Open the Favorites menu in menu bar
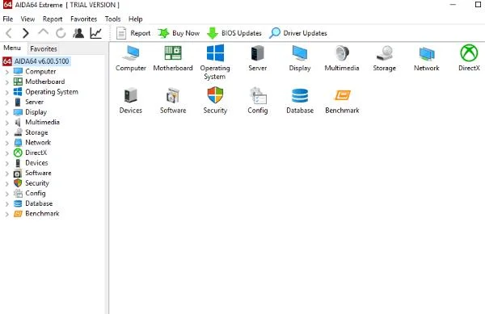 pyautogui.click(x=83, y=19)
